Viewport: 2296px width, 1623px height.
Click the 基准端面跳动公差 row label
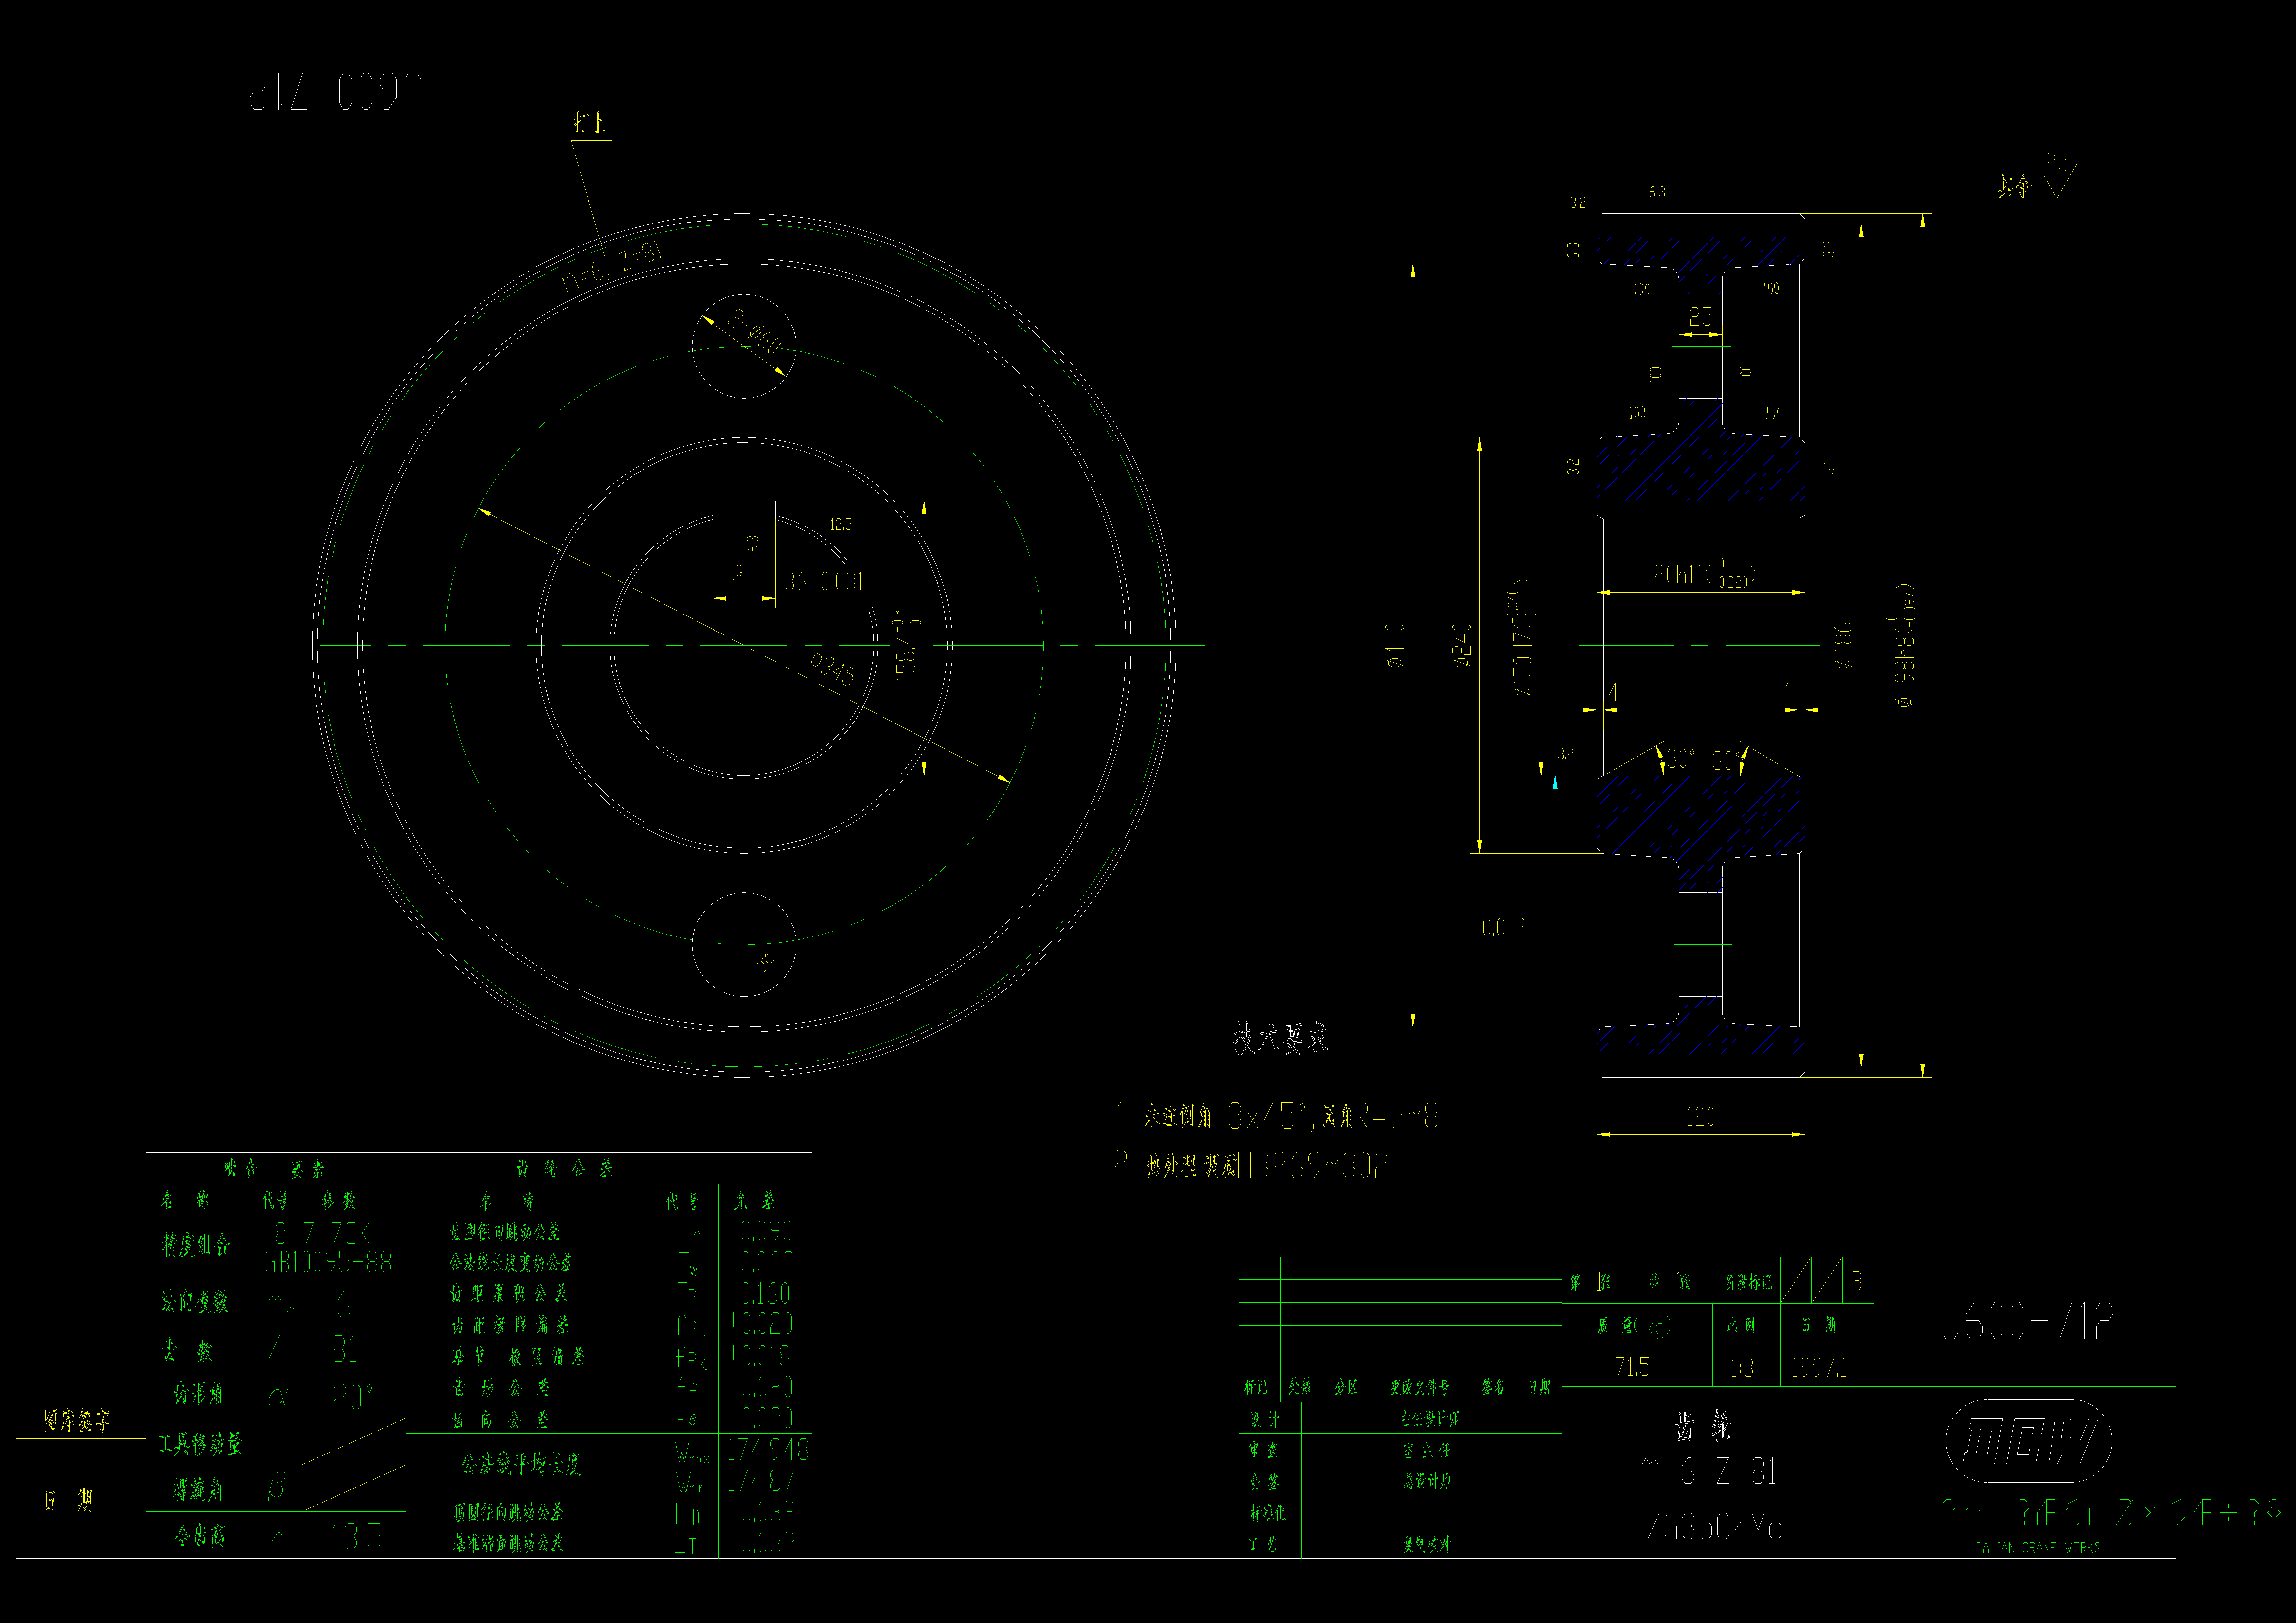[508, 1543]
